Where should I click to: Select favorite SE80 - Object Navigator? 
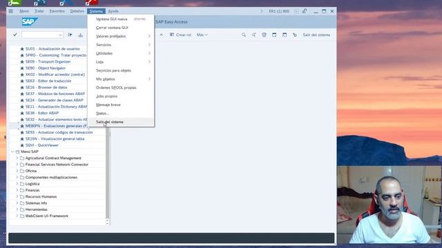(x=46, y=68)
